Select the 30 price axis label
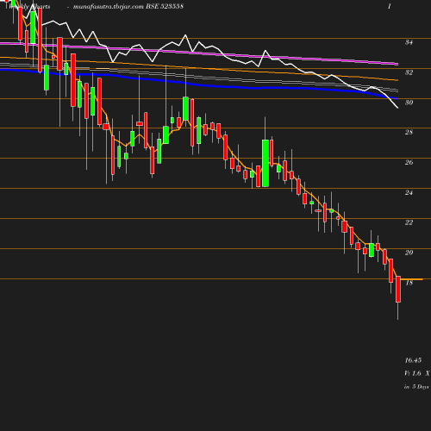The image size is (431, 431). coord(409,103)
